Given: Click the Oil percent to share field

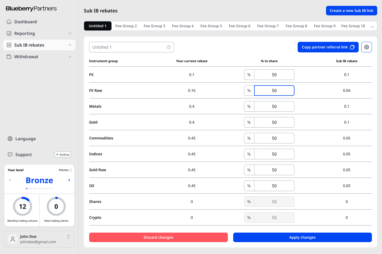Looking at the screenshot, I should click(x=274, y=186).
